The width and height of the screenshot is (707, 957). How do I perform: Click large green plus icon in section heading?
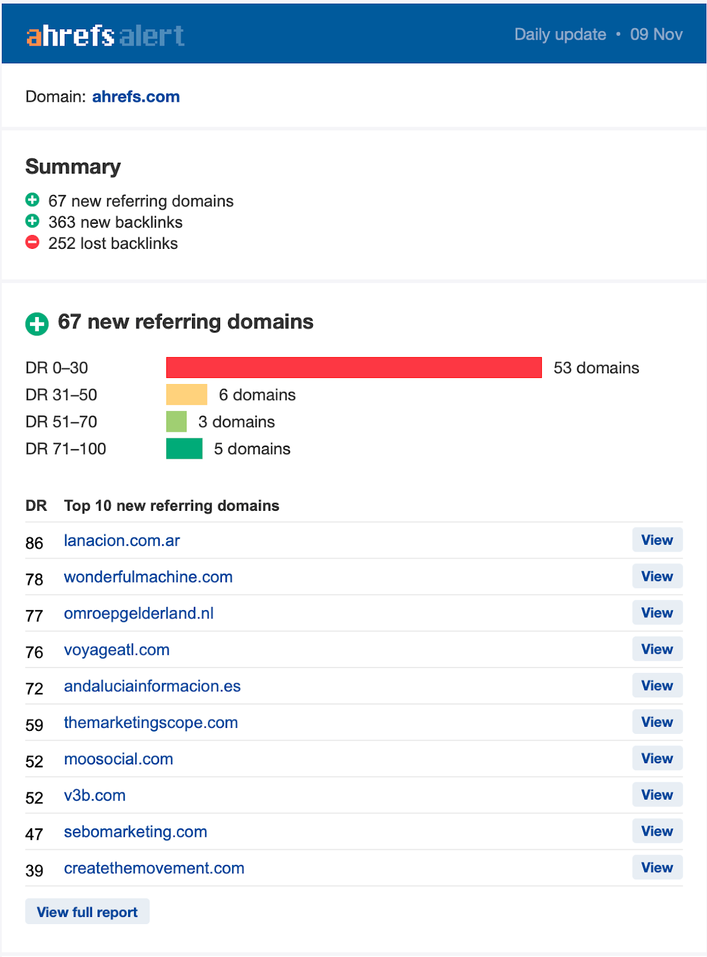pyautogui.click(x=37, y=324)
